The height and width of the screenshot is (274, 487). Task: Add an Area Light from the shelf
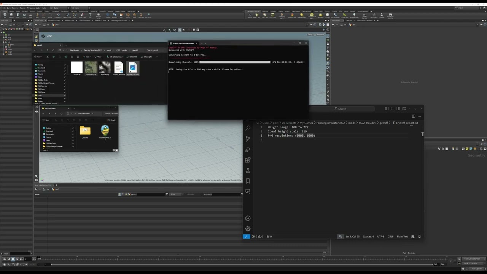[x=272, y=16]
